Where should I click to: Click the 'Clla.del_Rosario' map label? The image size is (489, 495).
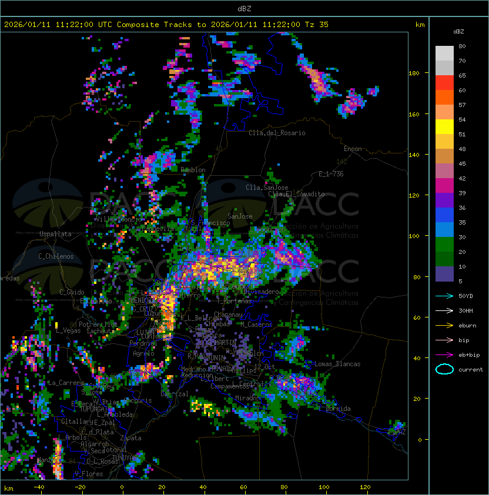tap(277, 133)
